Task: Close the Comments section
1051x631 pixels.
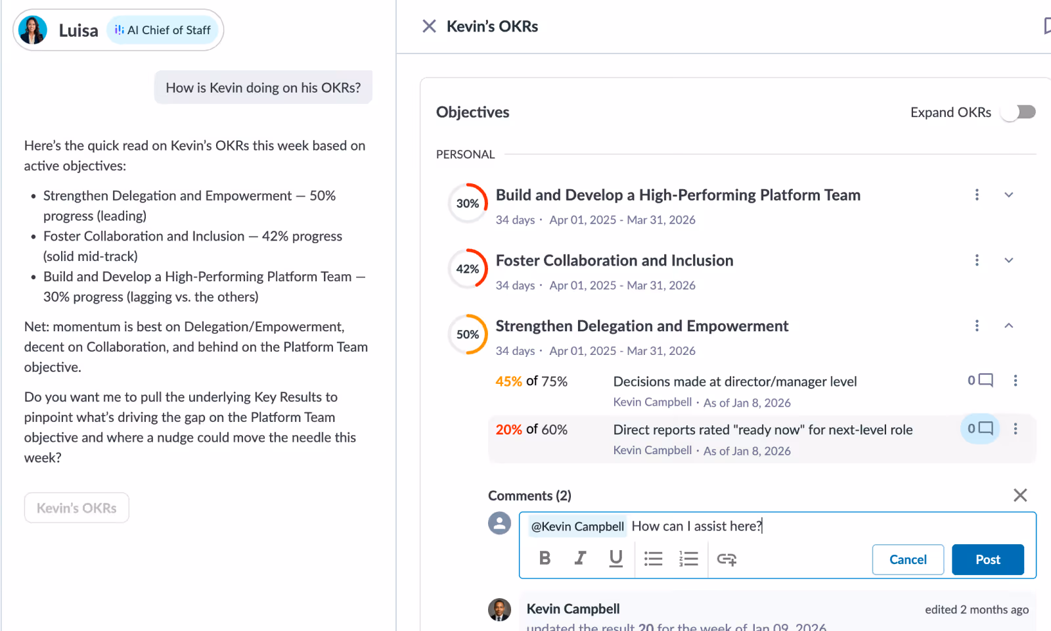Action: (1020, 495)
